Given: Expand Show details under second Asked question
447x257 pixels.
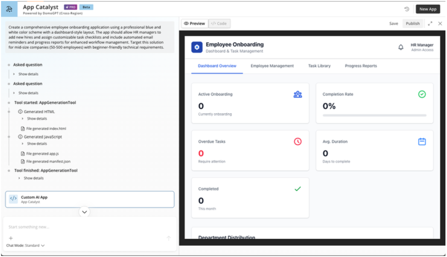Looking at the screenshot, I should (x=25, y=93).
